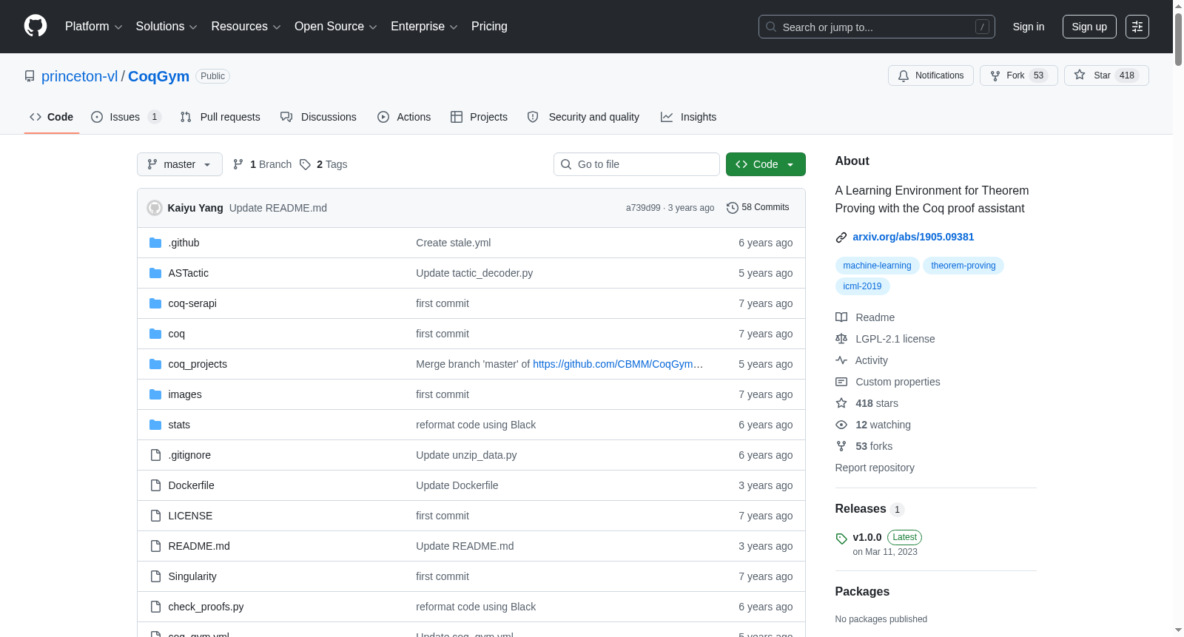Image resolution: width=1184 pixels, height=637 pixels.
Task: Click the 1 Branch link
Action: pyautogui.click(x=262, y=164)
